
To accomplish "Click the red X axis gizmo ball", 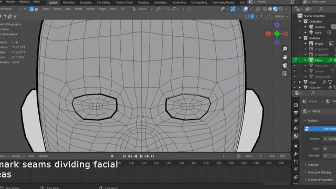I will pyautogui.click(x=268, y=34).
